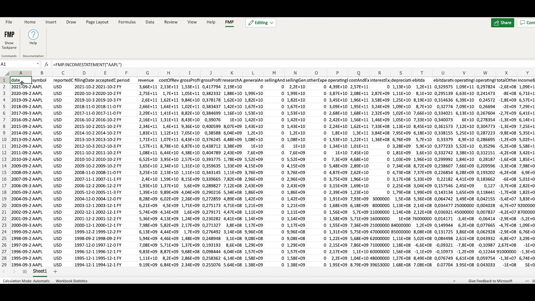
Task: Open the Page Layout tab
Action: [x=97, y=22]
